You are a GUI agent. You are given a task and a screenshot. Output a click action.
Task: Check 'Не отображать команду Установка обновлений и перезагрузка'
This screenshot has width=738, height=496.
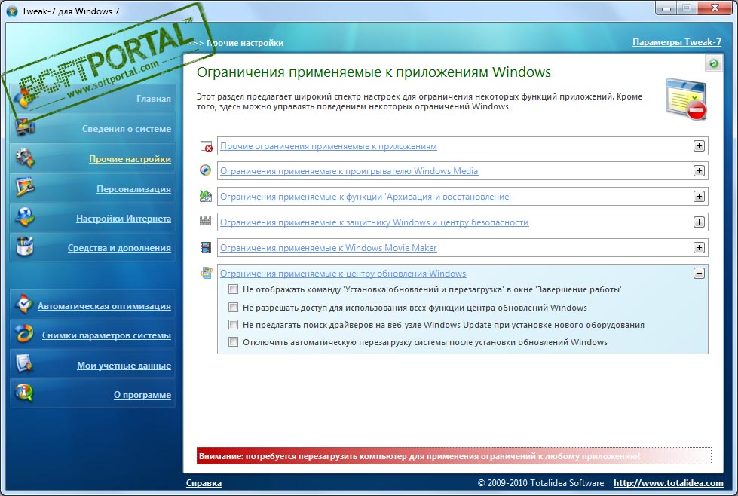click(x=233, y=289)
